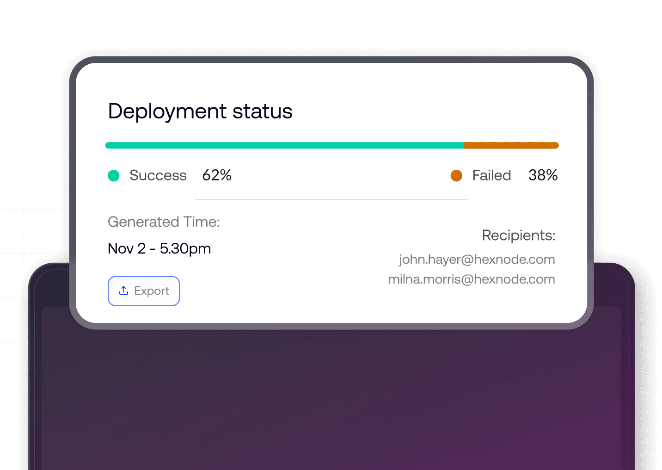This screenshot has width=662, height=470.
Task: Click the Recipients heading
Action: tap(518, 235)
